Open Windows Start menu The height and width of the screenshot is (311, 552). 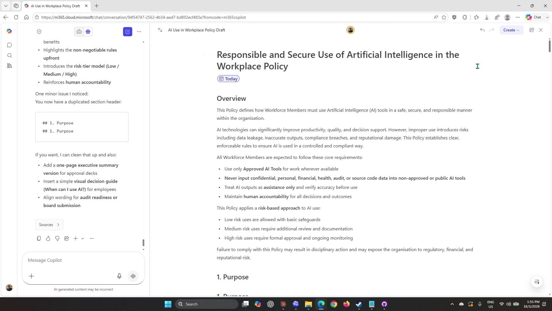(168, 304)
